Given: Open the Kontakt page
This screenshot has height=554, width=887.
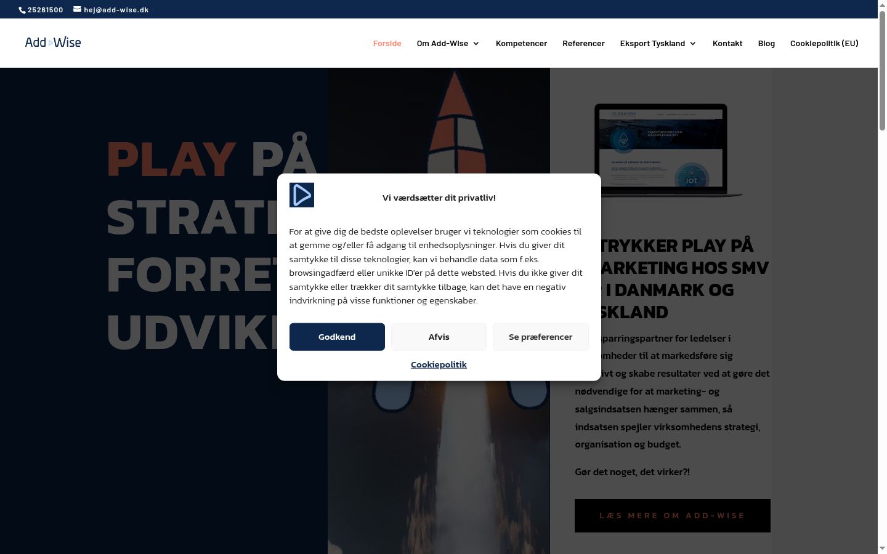Looking at the screenshot, I should (x=727, y=43).
